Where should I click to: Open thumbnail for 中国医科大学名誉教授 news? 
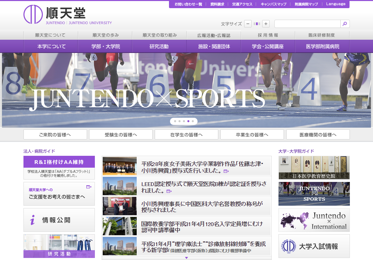(x=120, y=206)
